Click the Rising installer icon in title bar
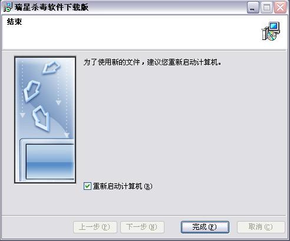Screen dimensions: 290x241 (8, 7)
